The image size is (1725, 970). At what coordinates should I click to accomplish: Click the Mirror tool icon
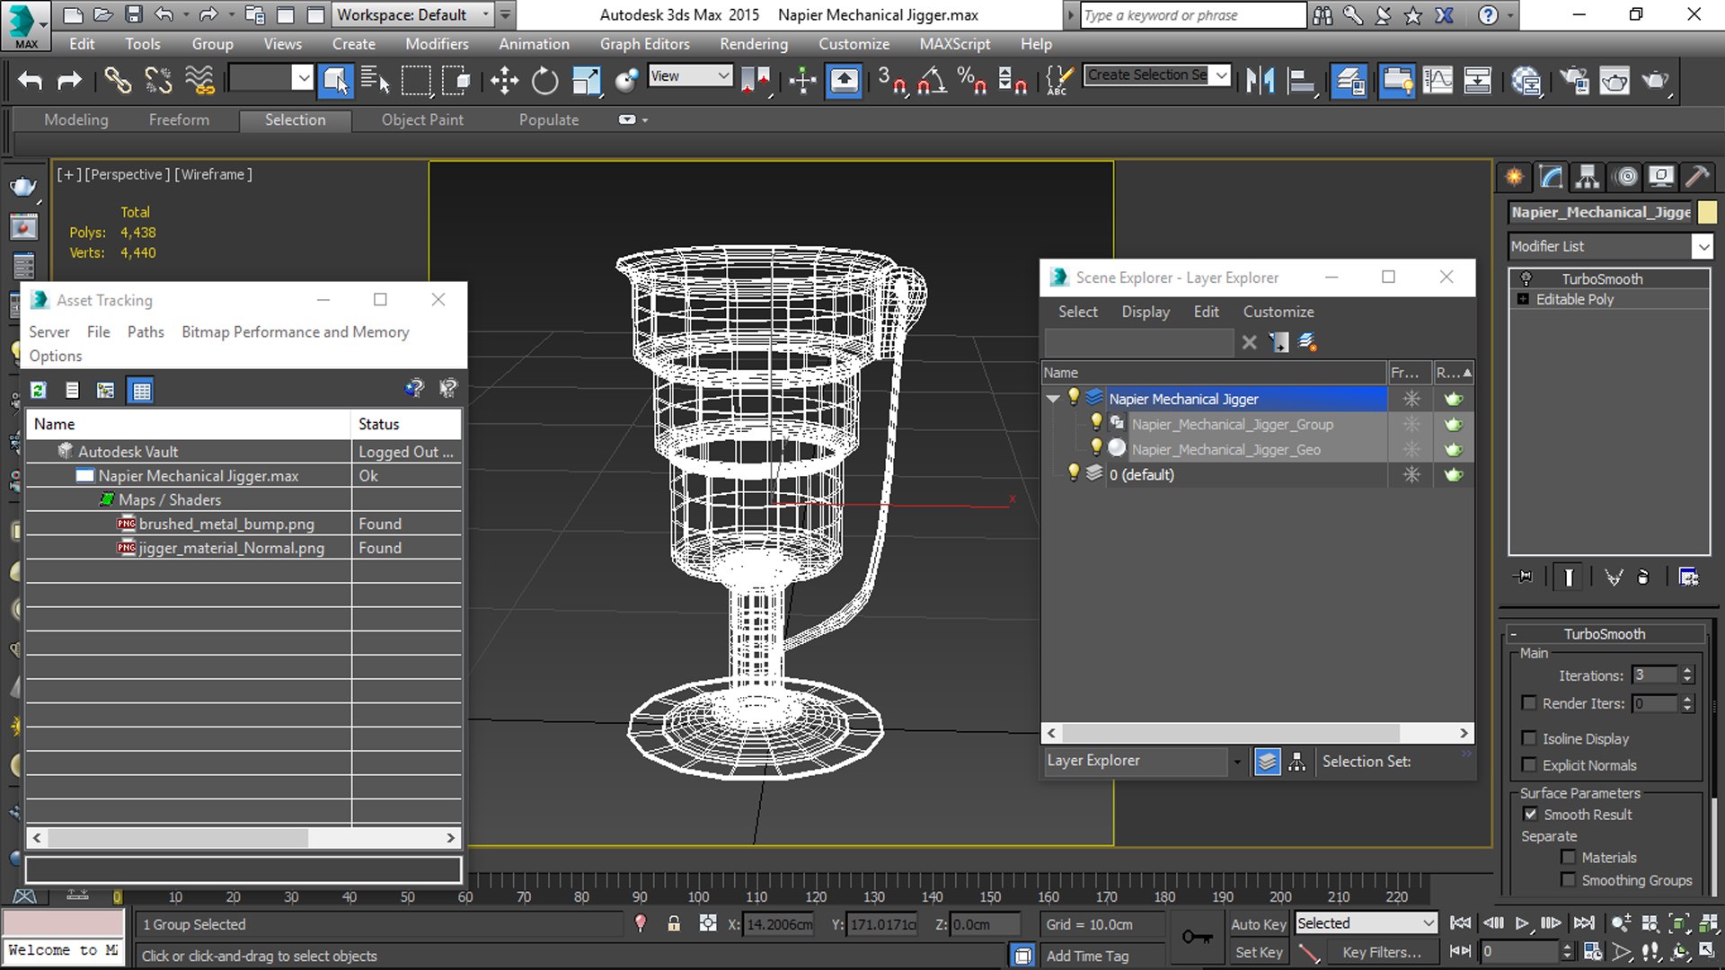click(x=1260, y=81)
